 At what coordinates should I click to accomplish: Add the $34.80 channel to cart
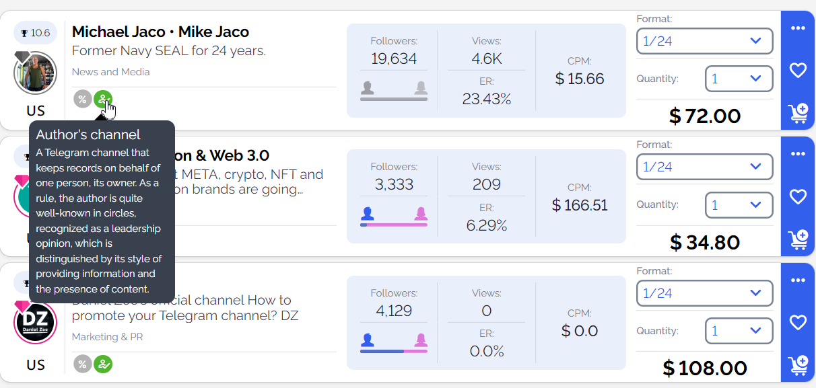(798, 239)
